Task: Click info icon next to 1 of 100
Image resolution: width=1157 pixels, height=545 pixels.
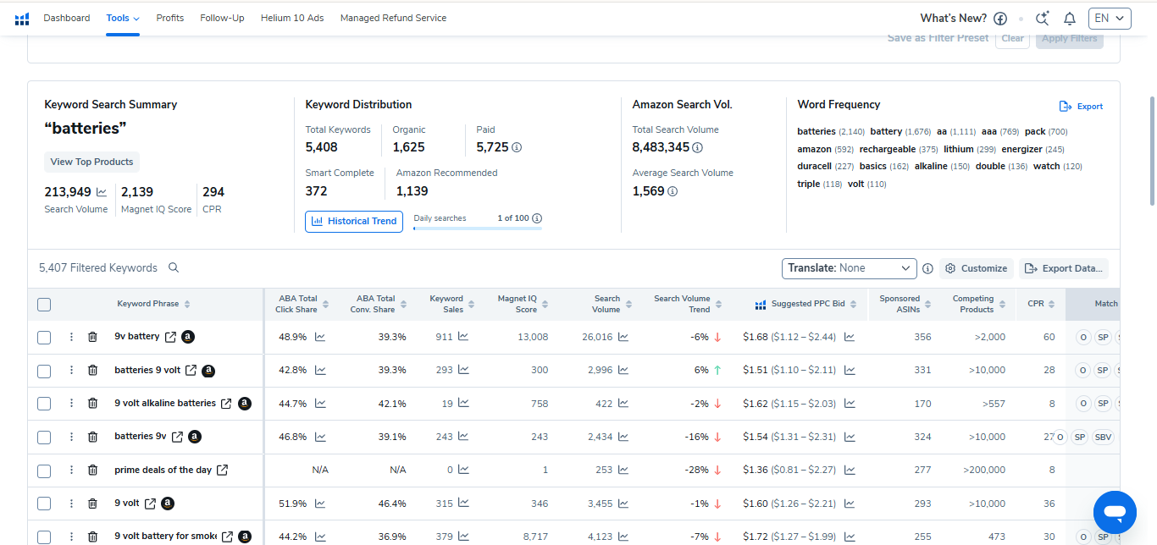Action: tap(537, 218)
